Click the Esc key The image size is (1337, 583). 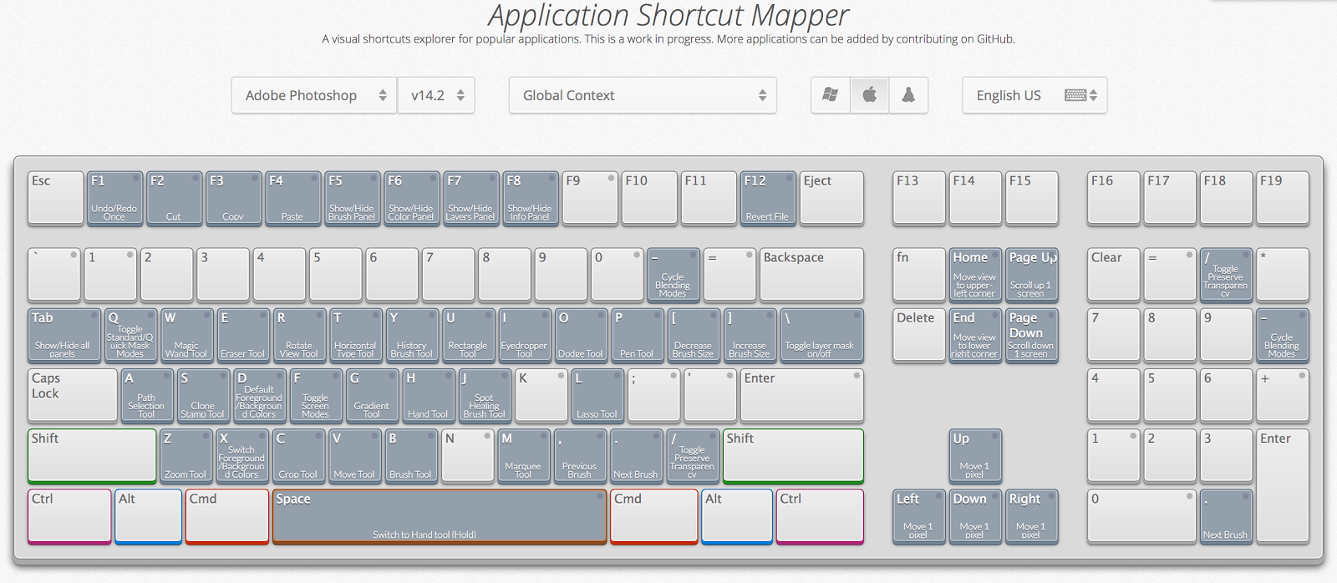click(55, 198)
